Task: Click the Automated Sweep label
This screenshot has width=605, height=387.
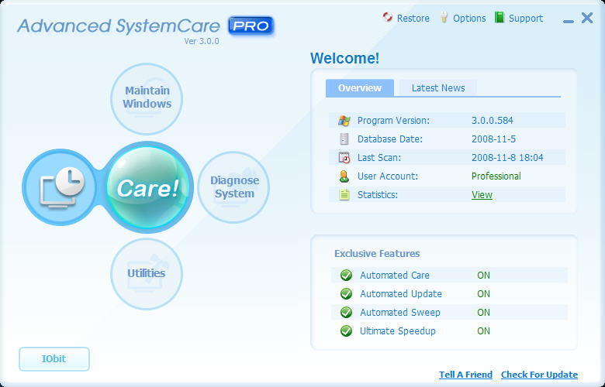Action: [x=399, y=312]
